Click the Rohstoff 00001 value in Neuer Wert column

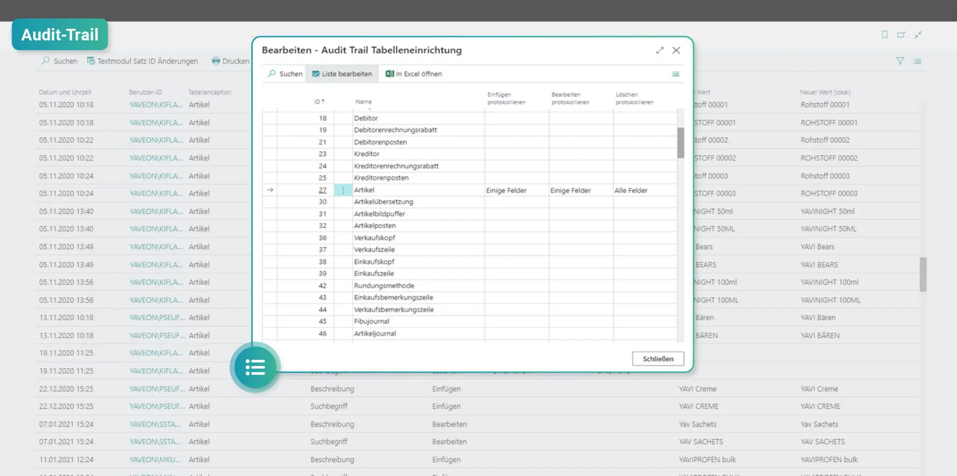tap(825, 105)
